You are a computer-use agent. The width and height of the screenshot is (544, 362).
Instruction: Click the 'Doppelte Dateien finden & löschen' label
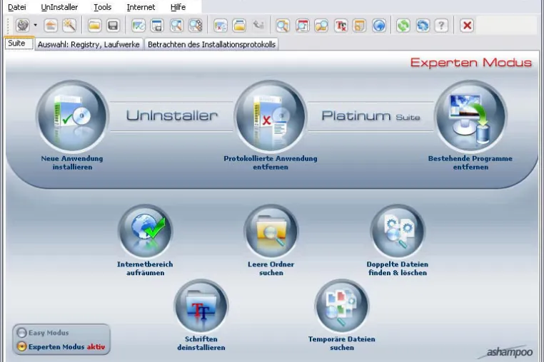397,268
